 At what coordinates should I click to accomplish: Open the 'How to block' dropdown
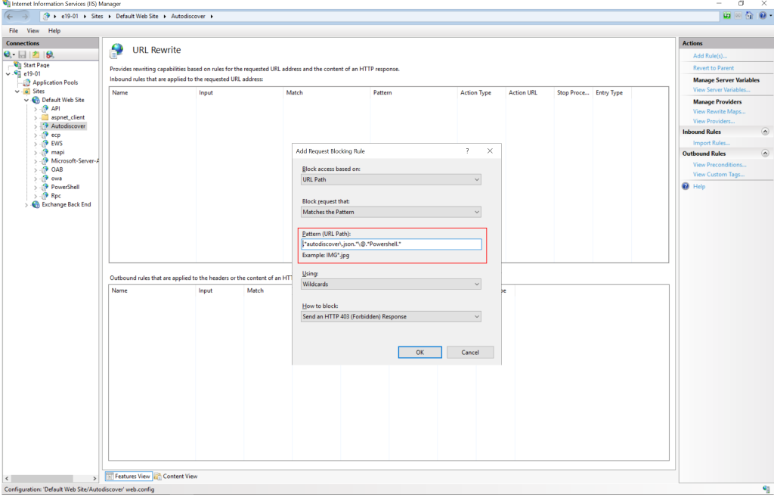391,317
